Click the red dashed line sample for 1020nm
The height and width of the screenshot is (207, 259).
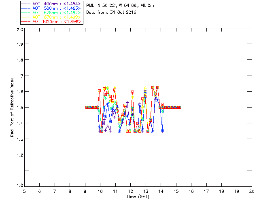point(26,22)
